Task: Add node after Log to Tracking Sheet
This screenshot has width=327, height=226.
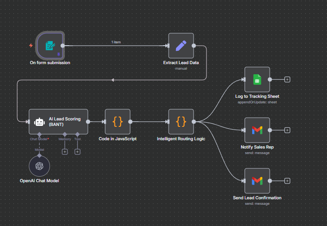Action: pos(287,79)
